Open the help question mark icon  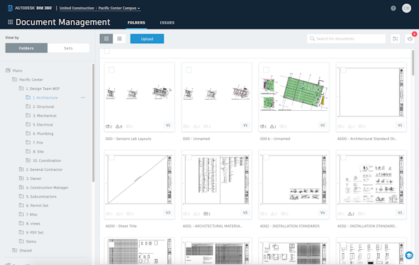(x=393, y=8)
